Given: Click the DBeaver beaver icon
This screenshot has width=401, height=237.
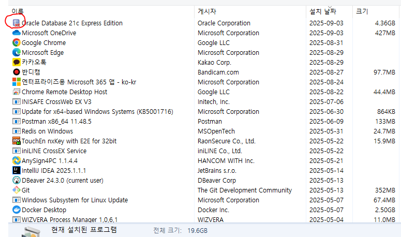Looking at the screenshot, I should click(x=17, y=180).
